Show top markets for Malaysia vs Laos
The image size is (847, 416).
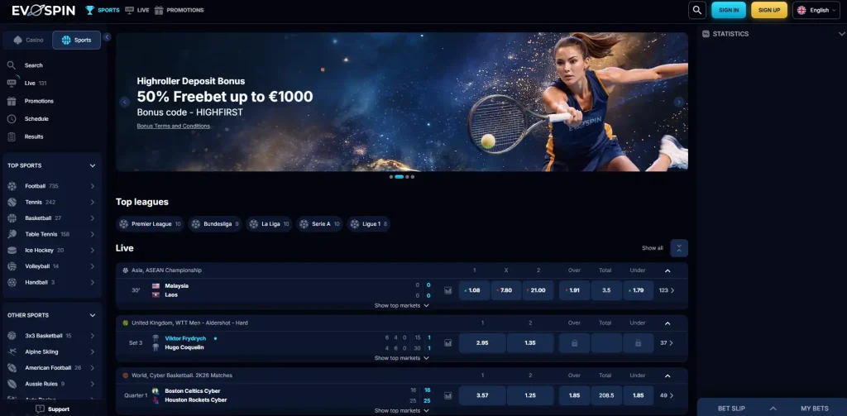point(401,306)
